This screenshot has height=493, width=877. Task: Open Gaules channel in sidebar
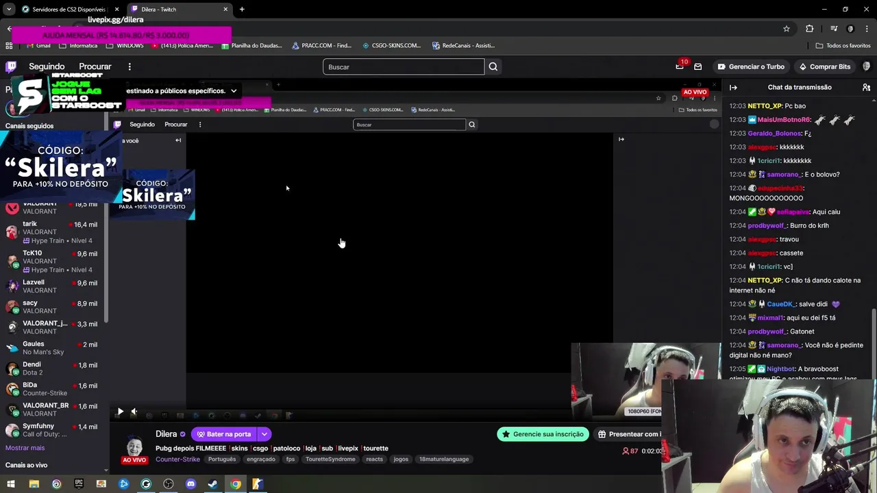coord(55,348)
